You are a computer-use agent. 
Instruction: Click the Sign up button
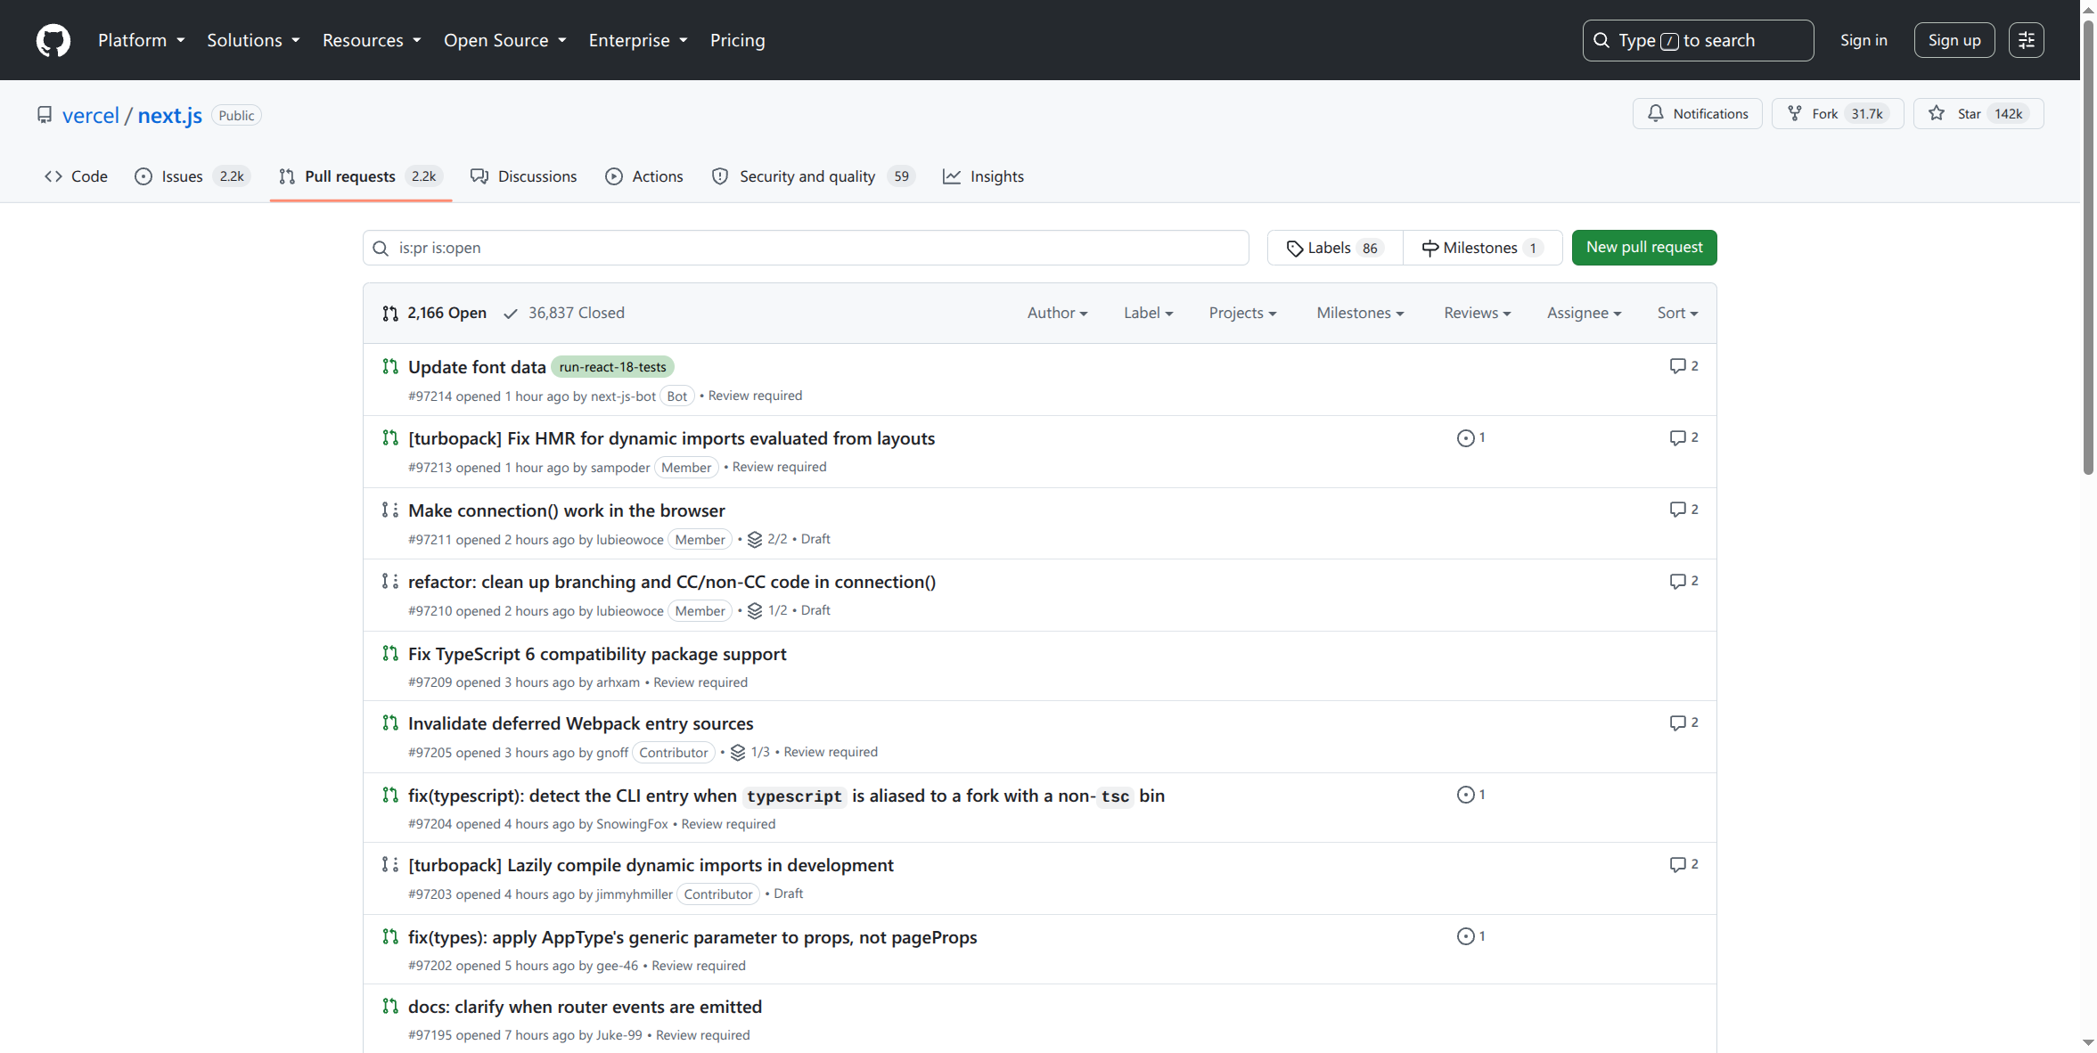(1954, 40)
